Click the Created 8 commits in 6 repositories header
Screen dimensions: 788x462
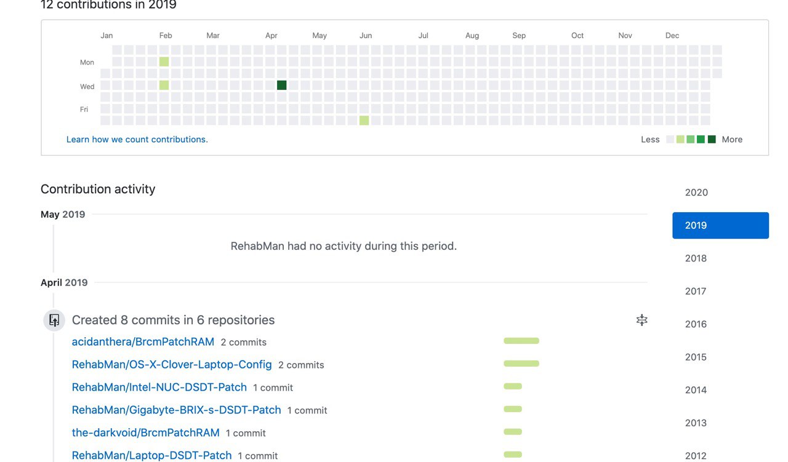[x=173, y=320]
